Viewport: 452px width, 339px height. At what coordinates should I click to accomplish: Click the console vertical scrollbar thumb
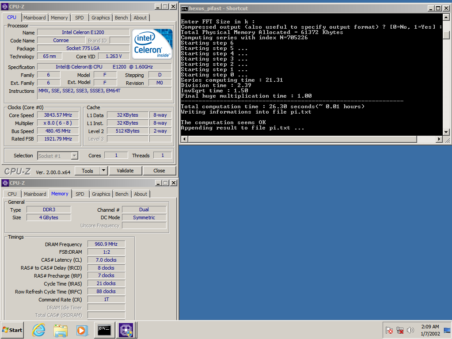(x=446, y=35)
